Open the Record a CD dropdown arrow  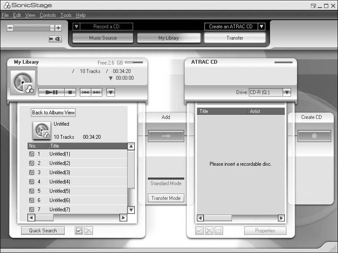click(76, 27)
